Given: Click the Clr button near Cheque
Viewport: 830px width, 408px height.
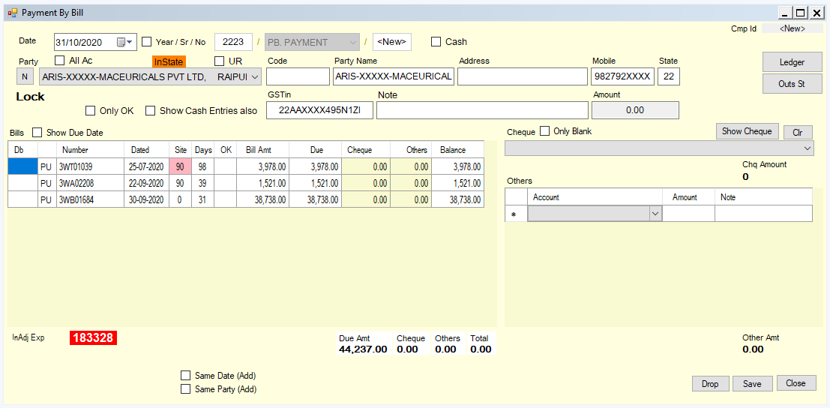Looking at the screenshot, I should (798, 132).
